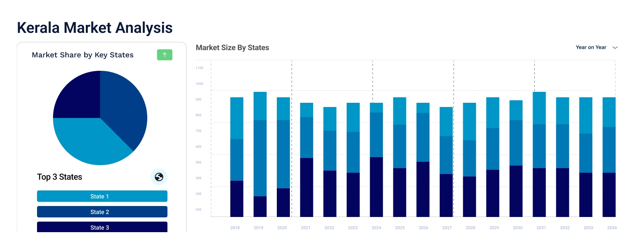The width and height of the screenshot is (642, 249).
Task: Select the State 3 legend button
Action: 102,227
